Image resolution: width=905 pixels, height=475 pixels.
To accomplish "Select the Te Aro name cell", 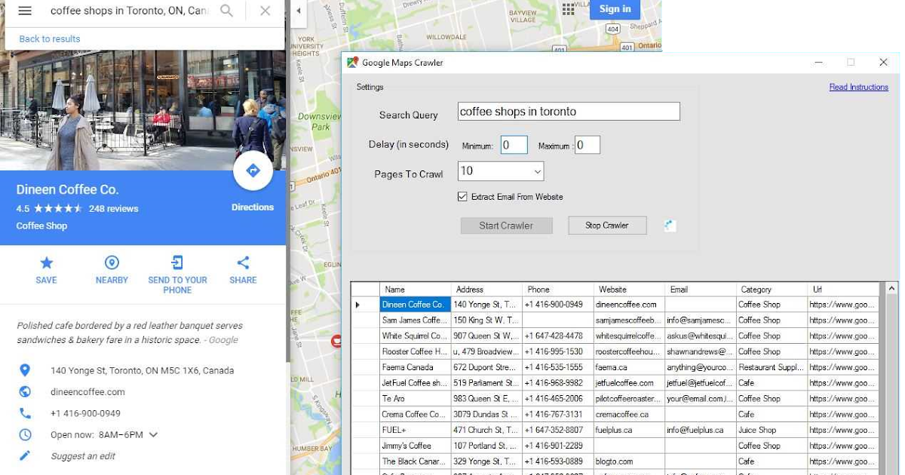I will click(416, 399).
